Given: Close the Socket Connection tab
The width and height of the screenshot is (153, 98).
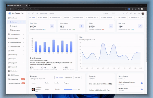Looking at the screenshot, I should tap(113, 17).
